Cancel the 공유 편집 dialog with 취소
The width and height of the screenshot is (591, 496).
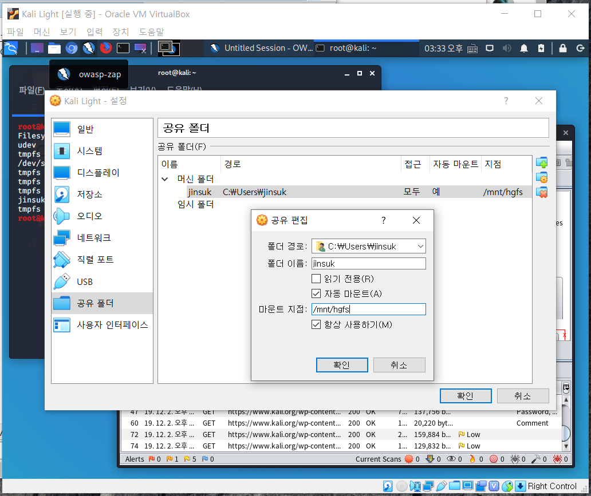399,365
